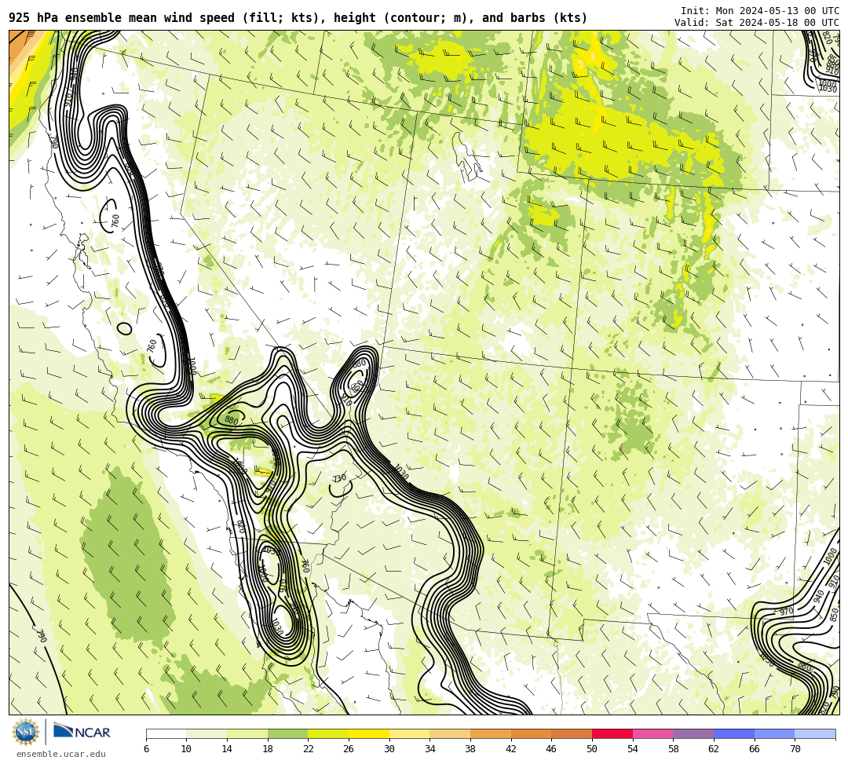Pick the 42–46 kts orange legend swatch
Viewport: 848px width, 764px height.
coord(531,733)
